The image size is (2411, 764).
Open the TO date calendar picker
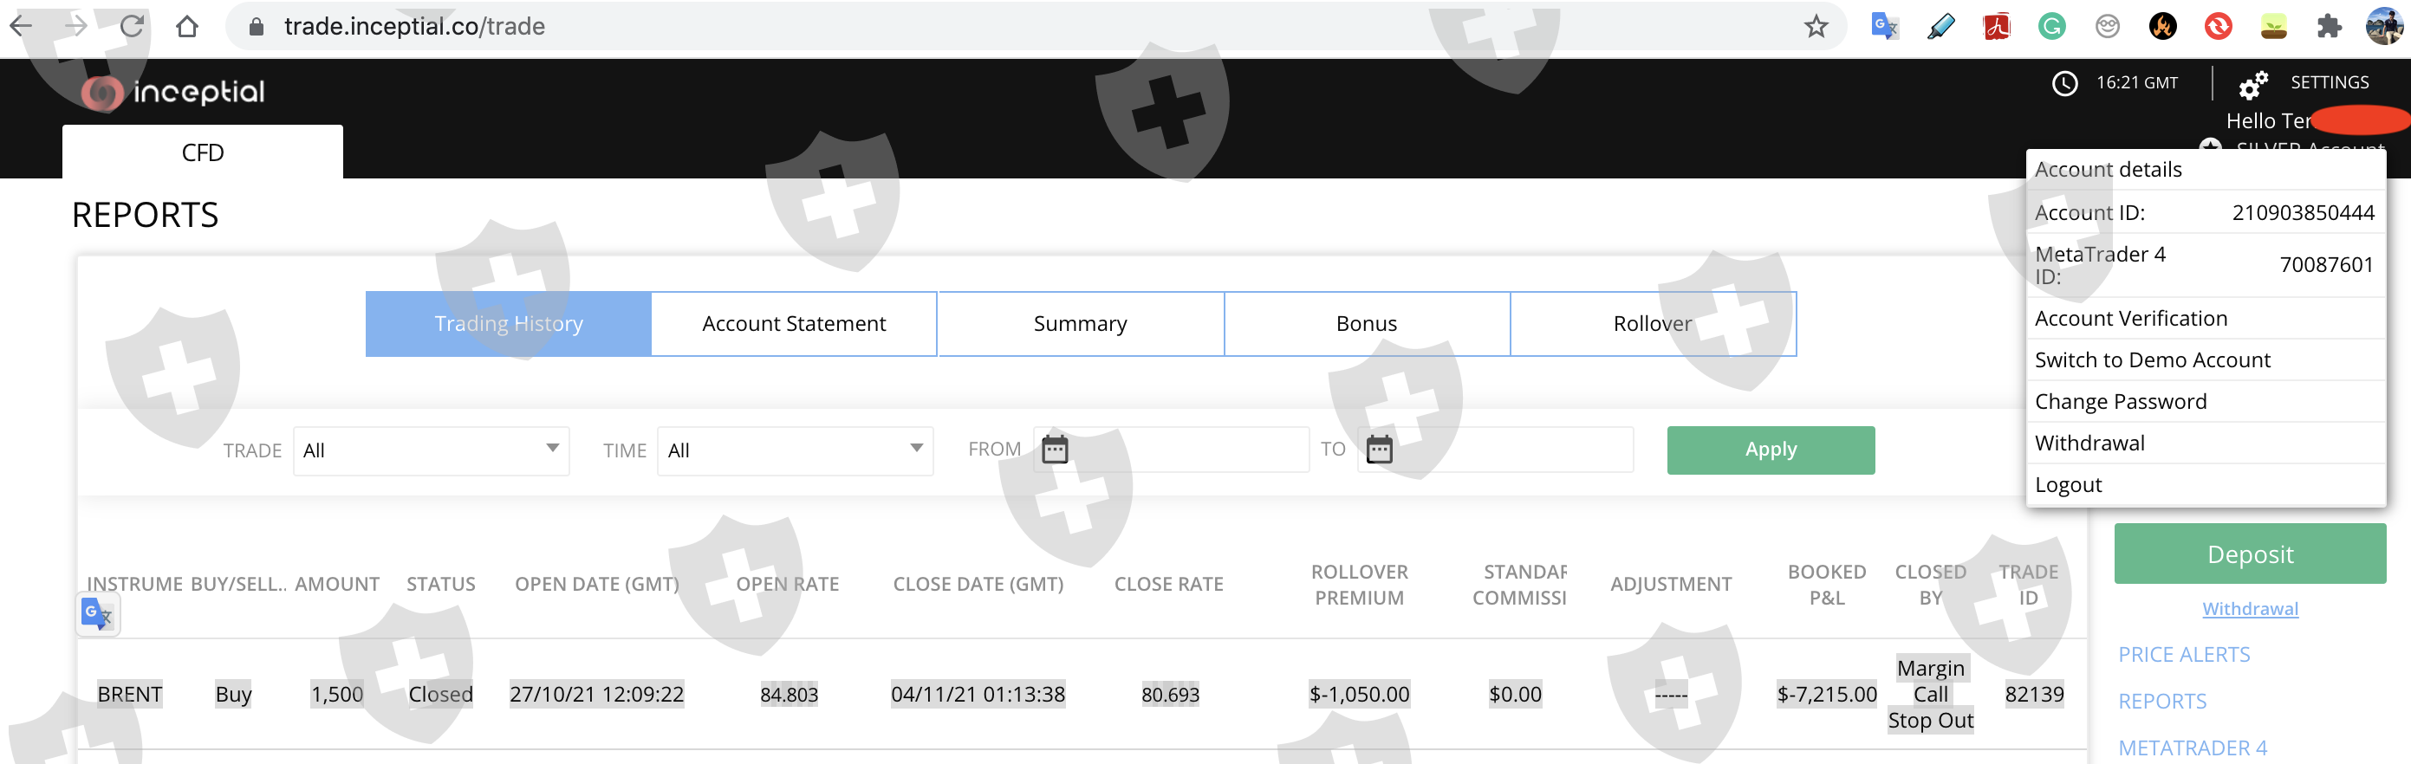coord(1379,450)
